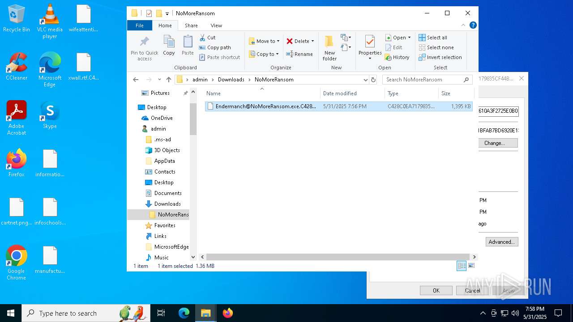Collapse the ribbon with chevron
The image size is (573, 322).
click(463, 25)
